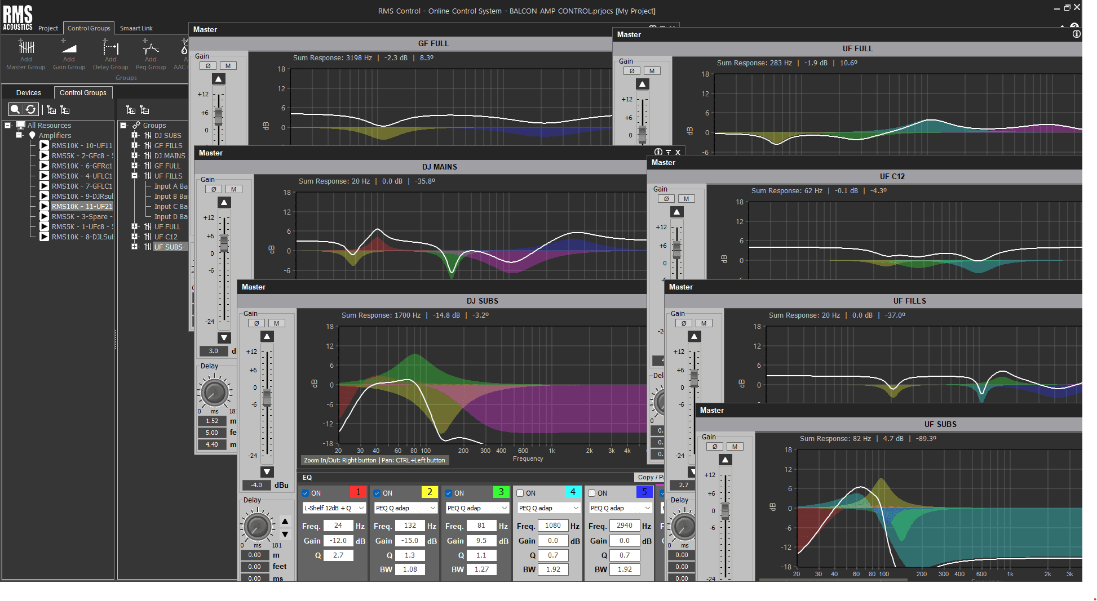Uncheck ON for DJ SUBS EQ band 1

tap(306, 493)
